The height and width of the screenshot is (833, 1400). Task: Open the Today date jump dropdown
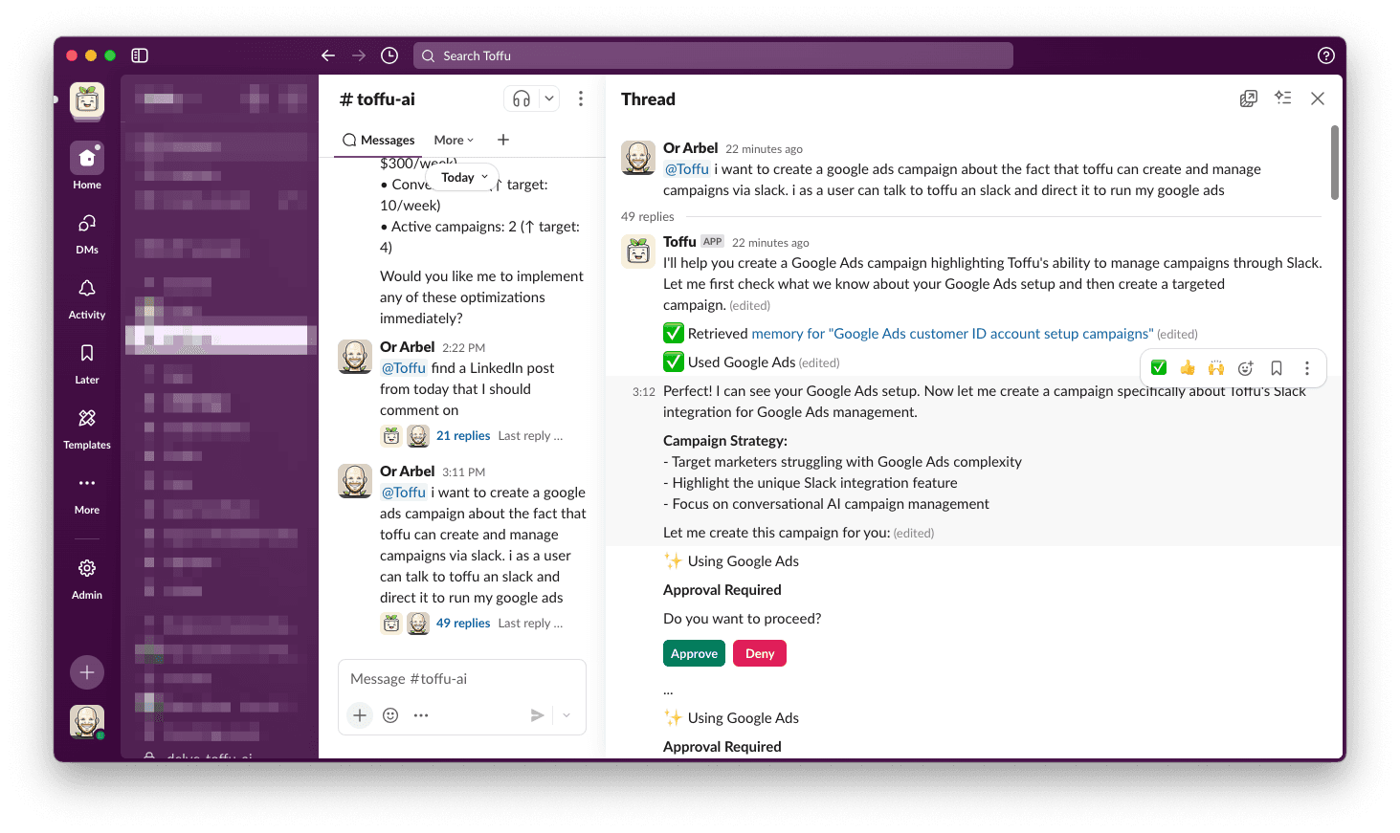(x=464, y=177)
